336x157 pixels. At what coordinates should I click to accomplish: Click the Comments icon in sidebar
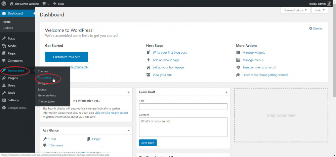tap(4, 60)
